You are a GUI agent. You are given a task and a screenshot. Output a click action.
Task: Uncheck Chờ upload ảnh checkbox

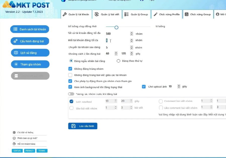(144, 87)
